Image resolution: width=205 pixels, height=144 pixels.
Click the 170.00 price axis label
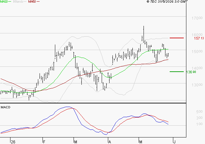(x=197, y=18)
